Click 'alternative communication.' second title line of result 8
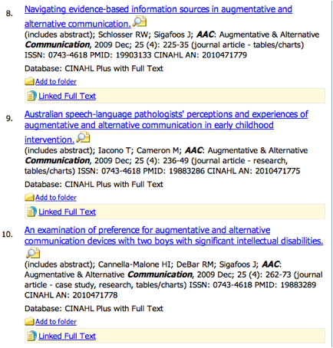 77,24
